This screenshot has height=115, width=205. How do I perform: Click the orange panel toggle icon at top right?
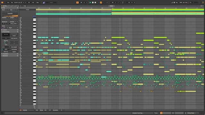203,3
